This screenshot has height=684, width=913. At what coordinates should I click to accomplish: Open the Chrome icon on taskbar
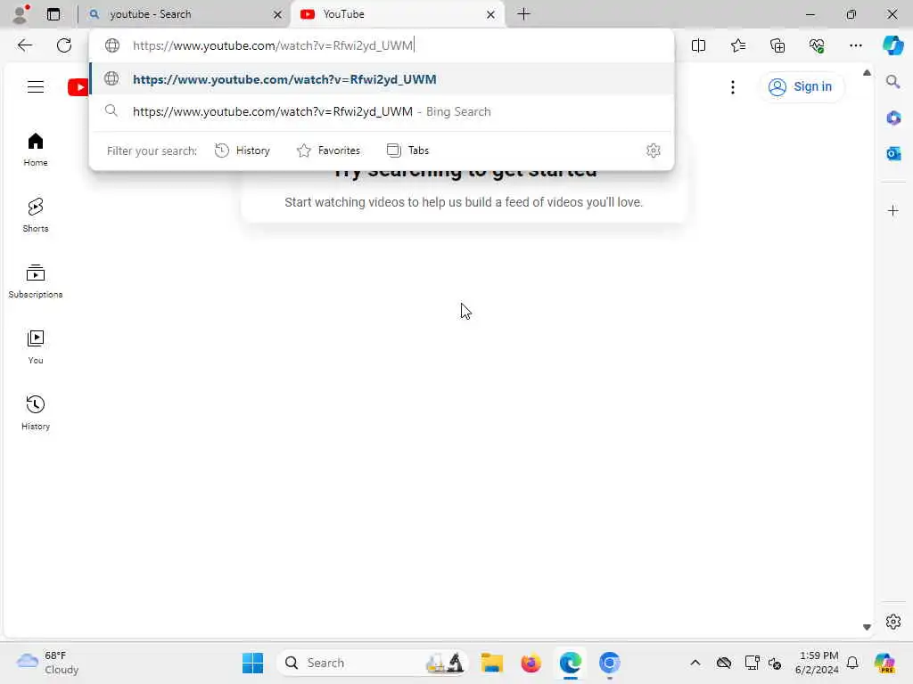tap(609, 663)
